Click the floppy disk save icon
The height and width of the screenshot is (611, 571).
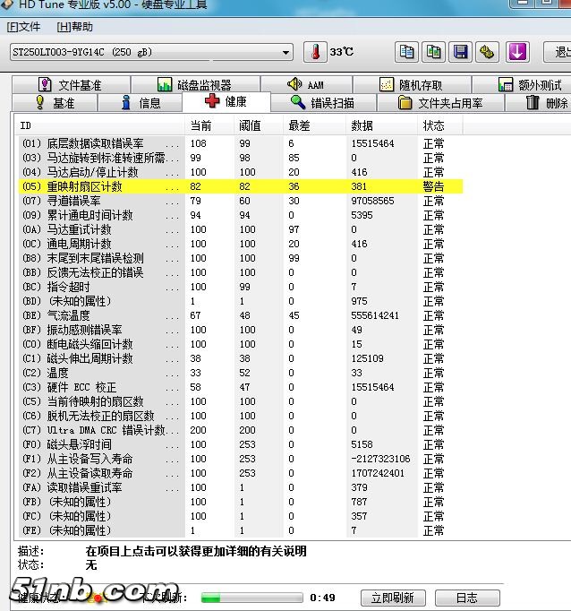tap(461, 52)
